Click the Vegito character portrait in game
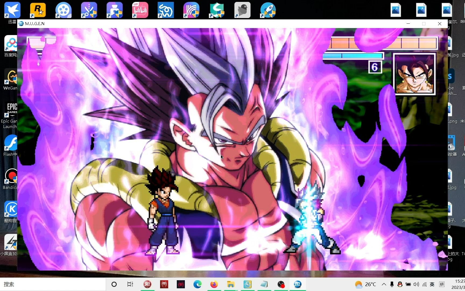 point(414,74)
